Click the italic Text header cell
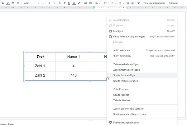This screenshot has width=187, height=125. 40,57
